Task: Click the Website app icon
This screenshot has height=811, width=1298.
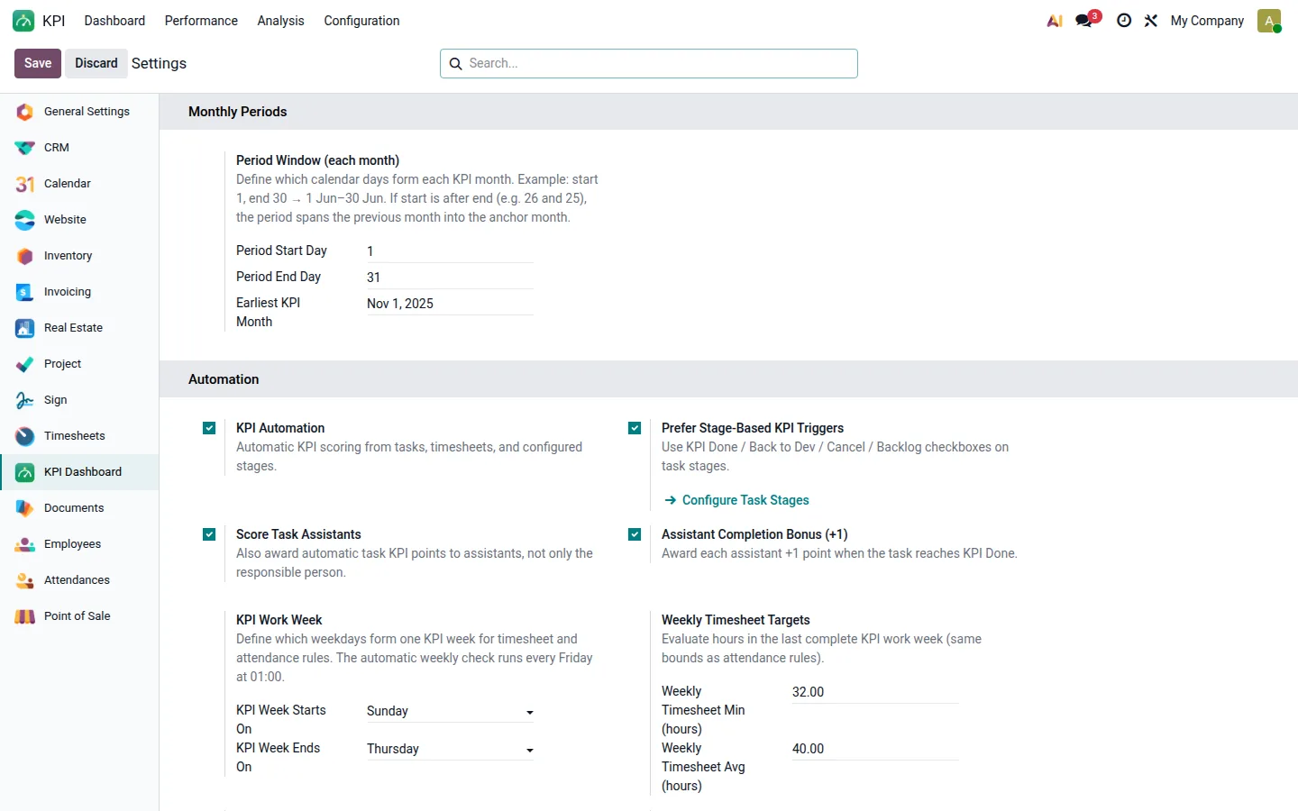Action: [25, 220]
